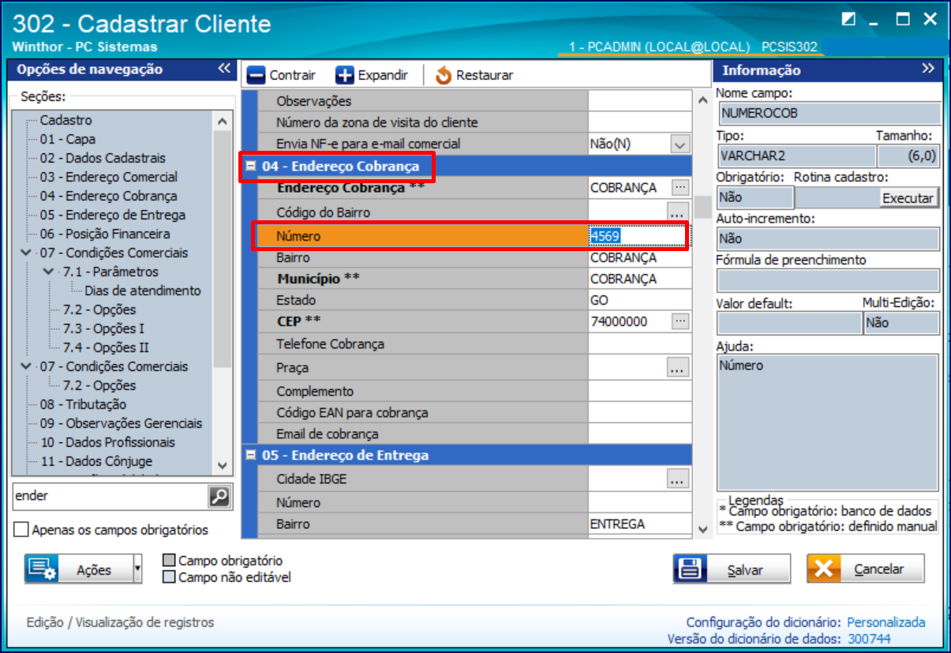The height and width of the screenshot is (653, 951).
Task: Open lookup button for Praça field
Action: (677, 367)
